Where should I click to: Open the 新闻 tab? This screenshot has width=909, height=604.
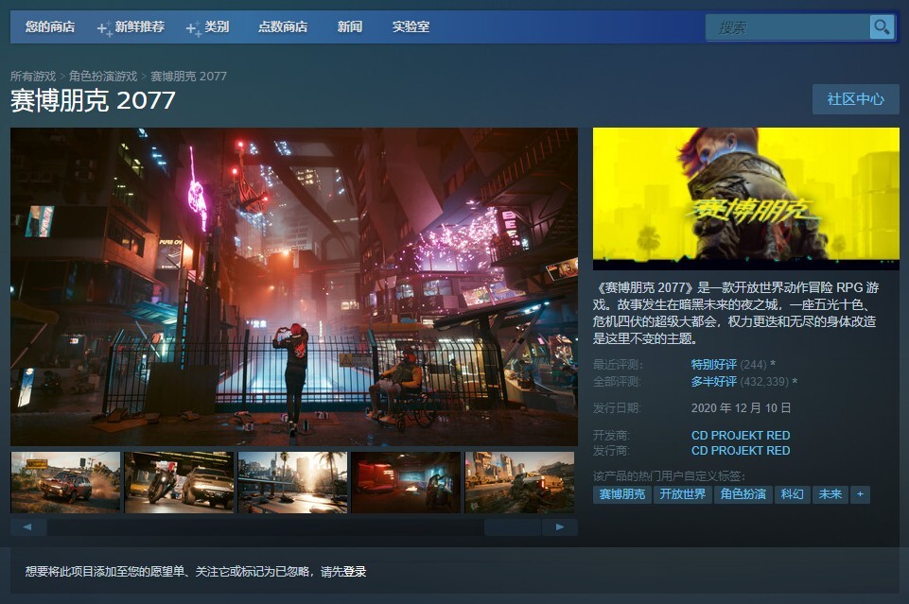click(x=350, y=26)
